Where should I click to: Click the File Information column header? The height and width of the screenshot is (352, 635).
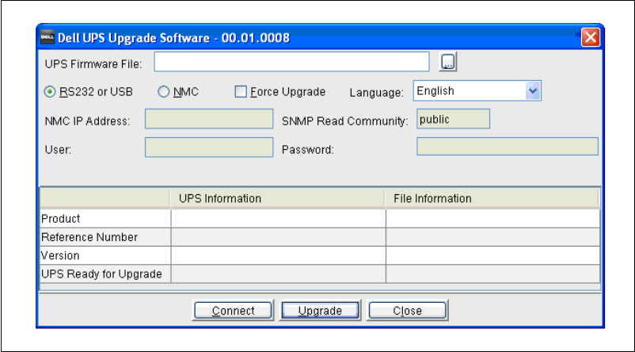point(492,198)
